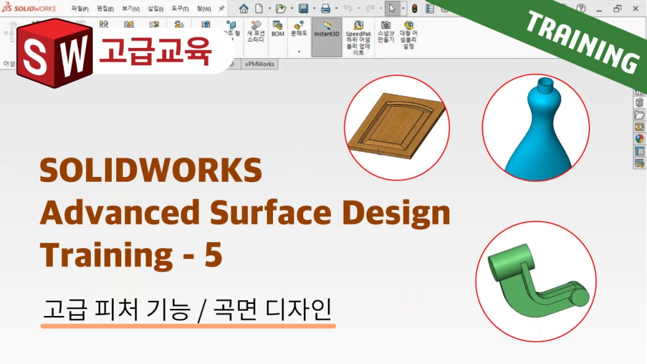This screenshot has width=647, height=364.
Task: Click SpeedPak 하위 어셈블리 업데이트 tool
Action: (x=358, y=37)
